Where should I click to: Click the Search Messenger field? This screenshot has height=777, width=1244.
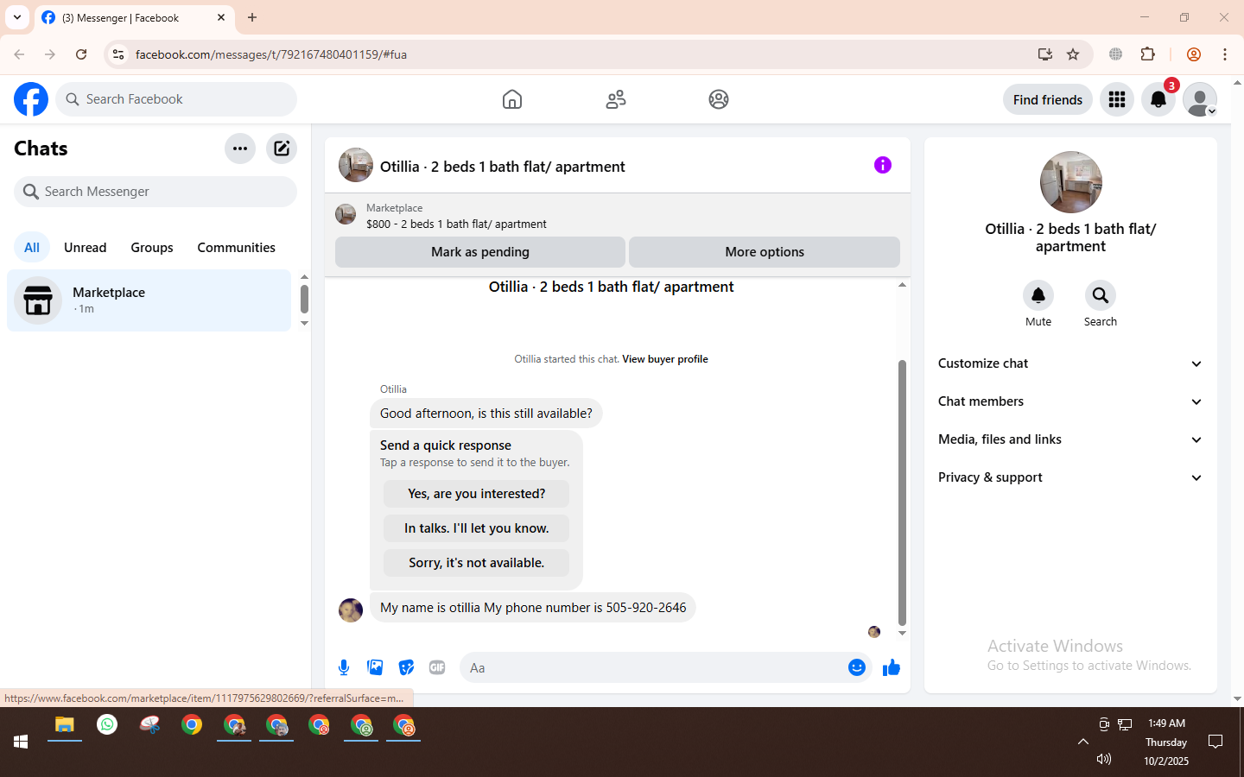155,192
